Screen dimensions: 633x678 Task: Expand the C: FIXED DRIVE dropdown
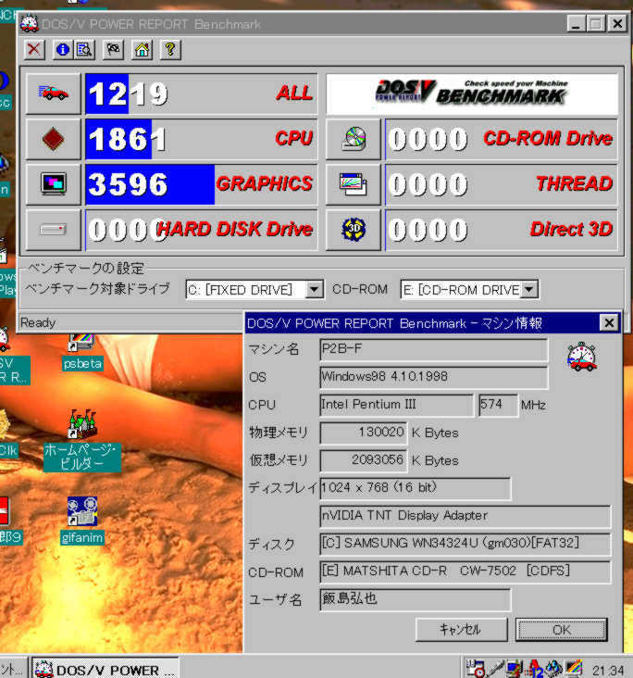pyautogui.click(x=315, y=290)
